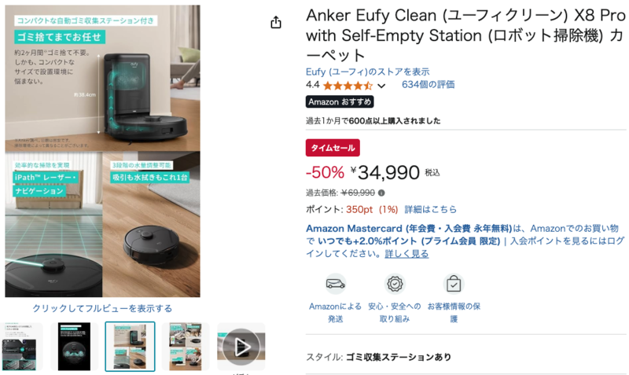Click the 詳しく見る Mastercard link

pos(406,254)
